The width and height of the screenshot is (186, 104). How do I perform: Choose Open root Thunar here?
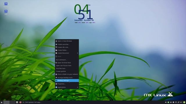click(67, 66)
